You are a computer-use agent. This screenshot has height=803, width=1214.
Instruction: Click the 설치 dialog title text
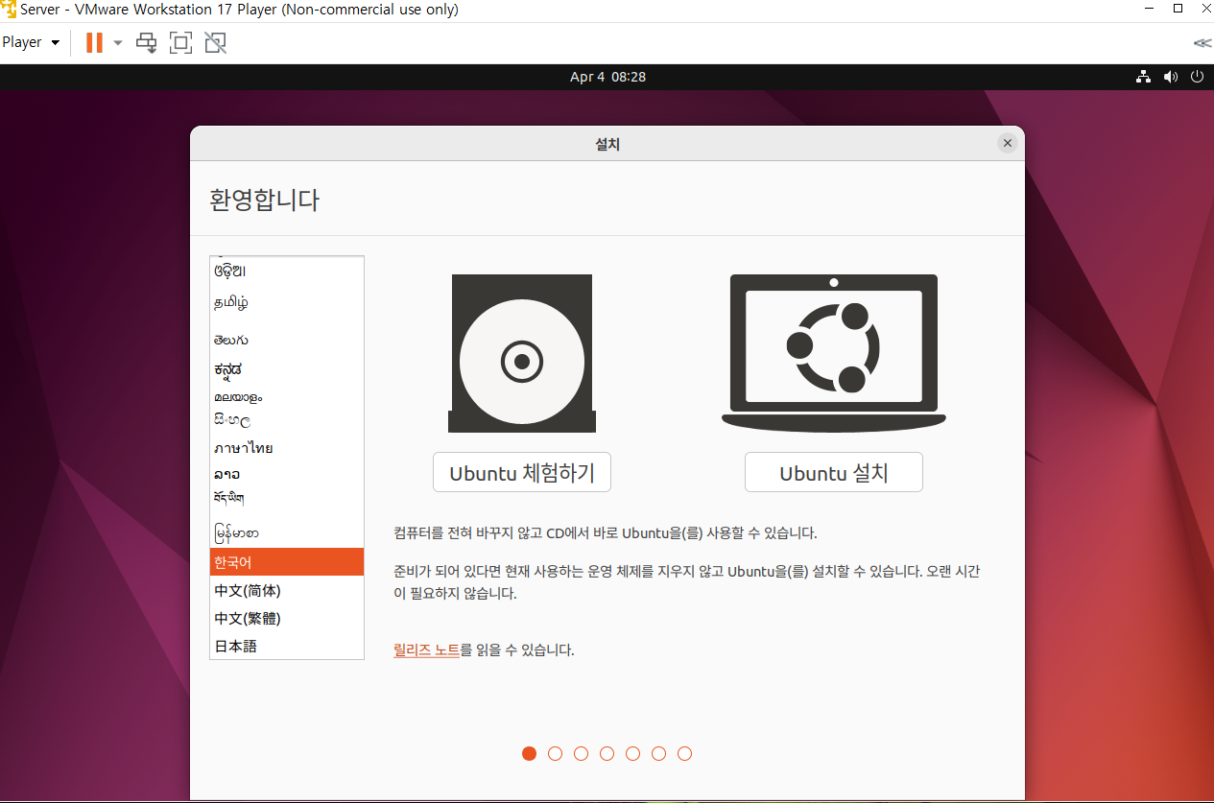tap(607, 144)
